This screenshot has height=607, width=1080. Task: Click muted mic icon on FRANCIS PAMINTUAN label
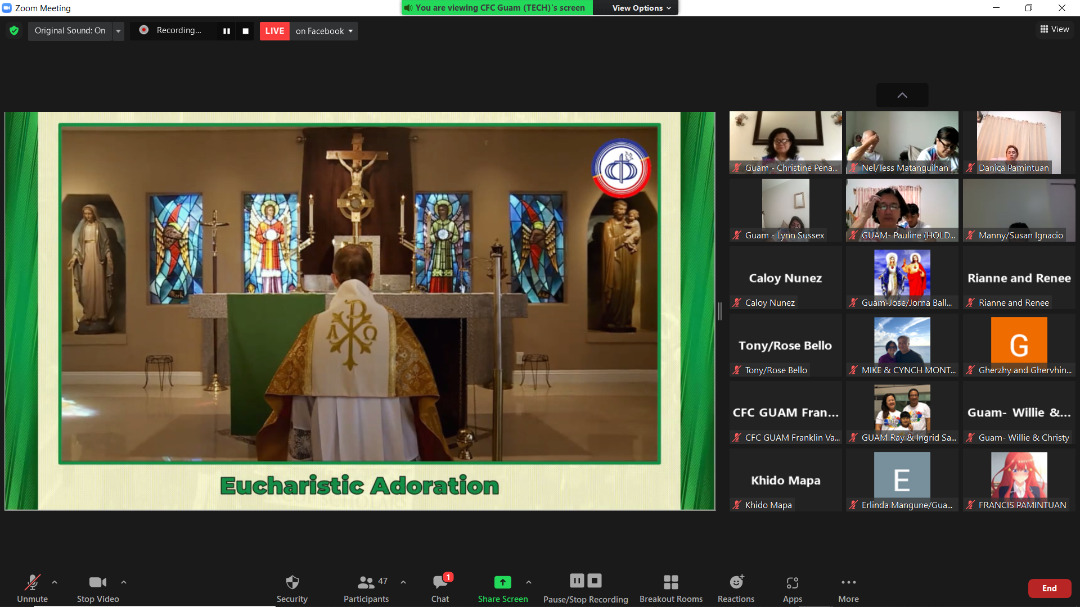pos(970,505)
